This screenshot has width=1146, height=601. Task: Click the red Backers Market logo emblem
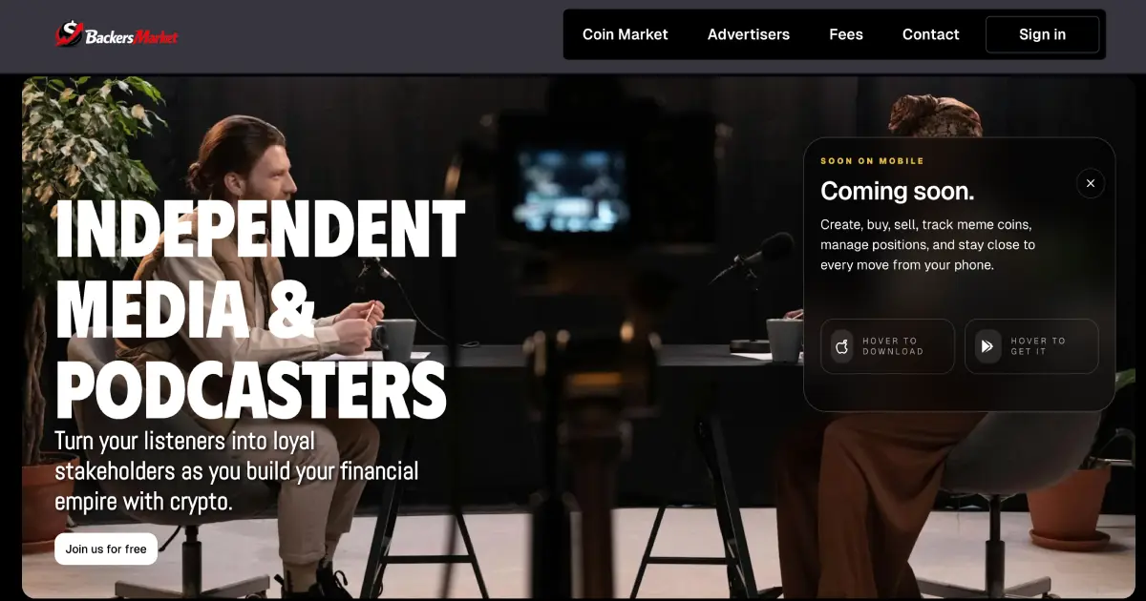pyautogui.click(x=68, y=34)
